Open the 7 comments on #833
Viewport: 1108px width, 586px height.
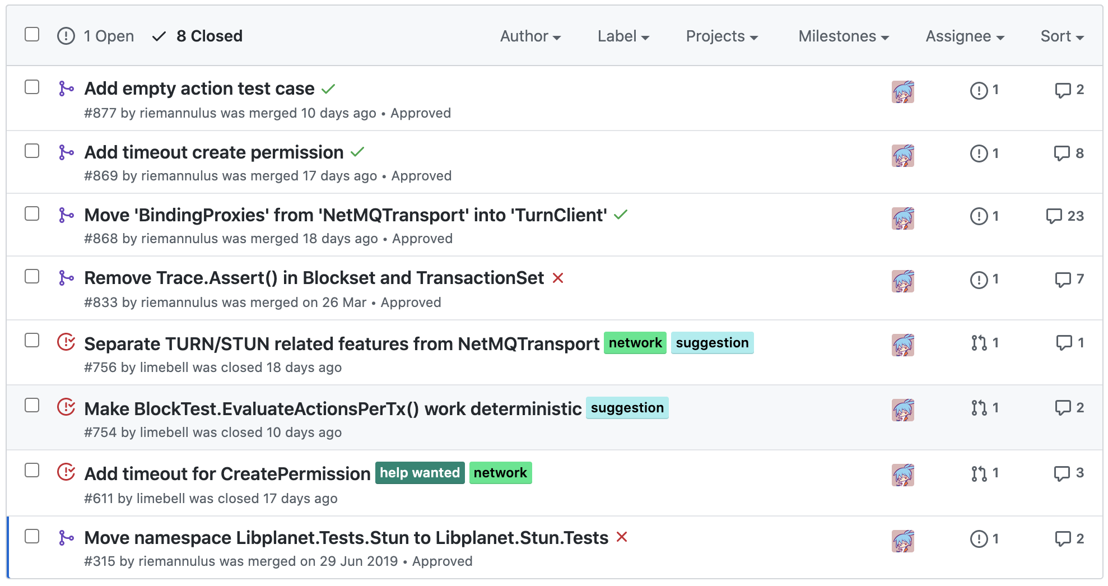[1069, 279]
